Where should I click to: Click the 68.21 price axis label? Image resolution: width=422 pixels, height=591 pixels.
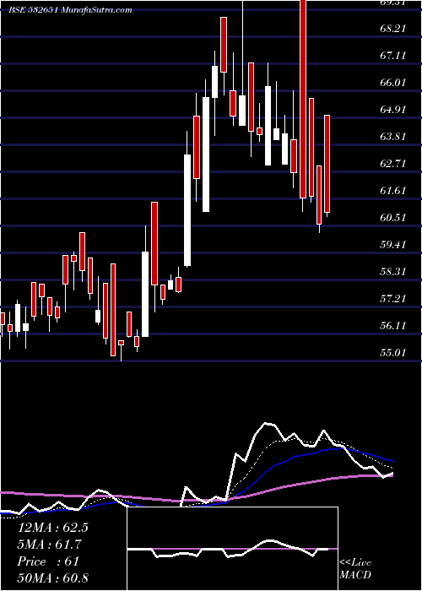[x=393, y=28]
